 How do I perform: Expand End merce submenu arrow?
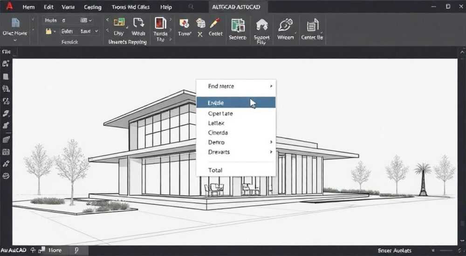(271, 86)
